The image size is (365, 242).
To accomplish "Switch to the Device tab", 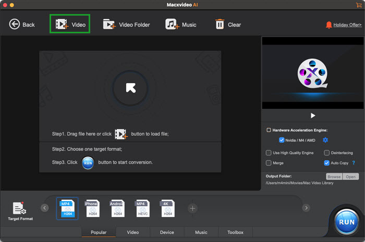I will click(167, 232).
